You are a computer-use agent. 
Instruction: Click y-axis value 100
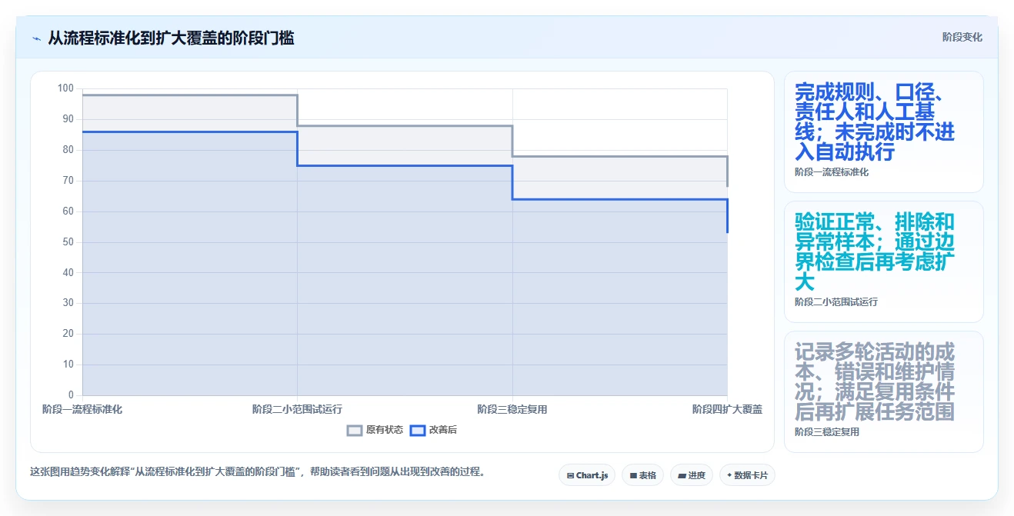65,88
